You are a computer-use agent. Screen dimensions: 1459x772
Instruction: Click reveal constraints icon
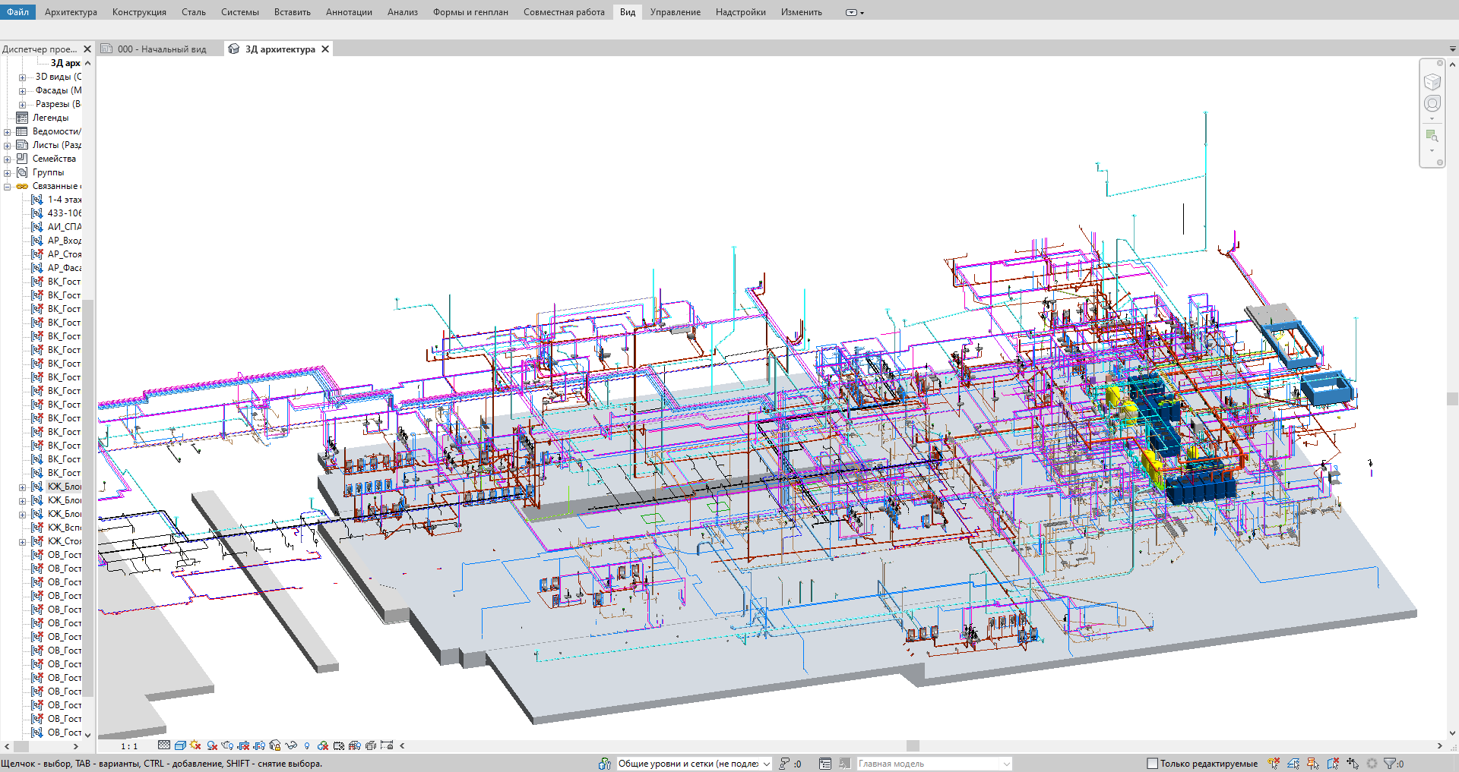tap(387, 745)
